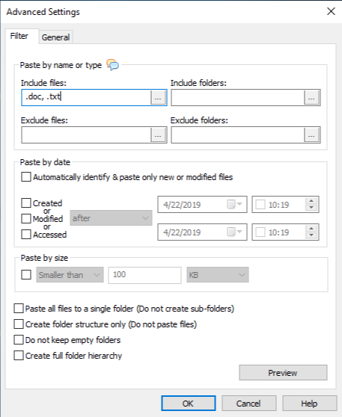Confirm settings with the OK button
The width and height of the screenshot is (342, 417).
tap(189, 403)
